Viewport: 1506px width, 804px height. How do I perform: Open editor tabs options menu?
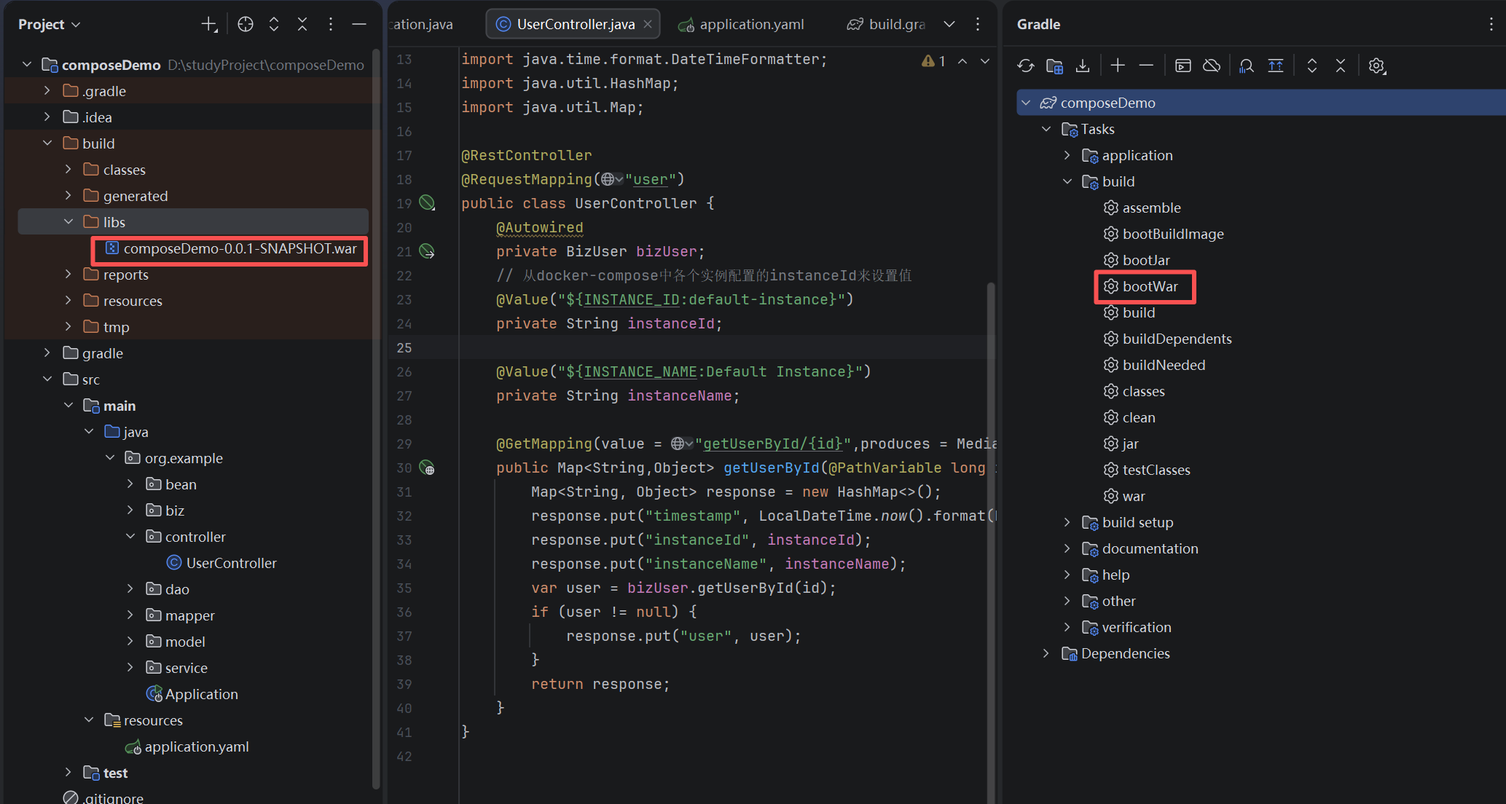978,24
